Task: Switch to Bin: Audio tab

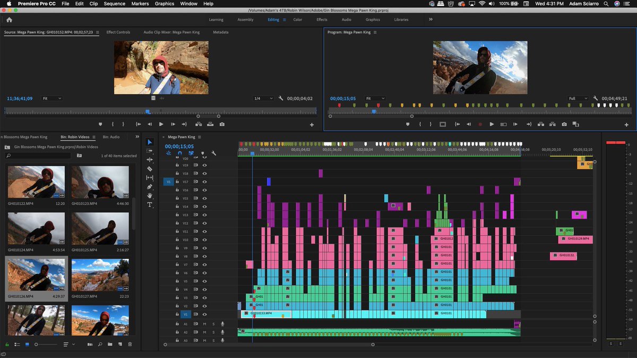Action: click(x=112, y=137)
